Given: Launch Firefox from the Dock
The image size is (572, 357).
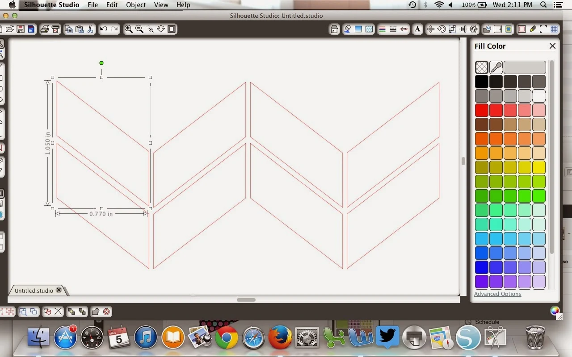Looking at the screenshot, I should [x=280, y=338].
